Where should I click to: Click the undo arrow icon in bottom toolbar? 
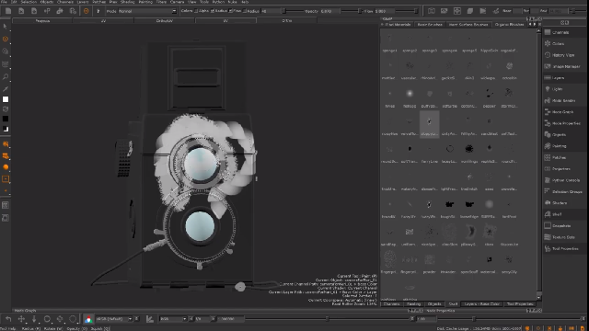pyautogui.click(x=8, y=319)
